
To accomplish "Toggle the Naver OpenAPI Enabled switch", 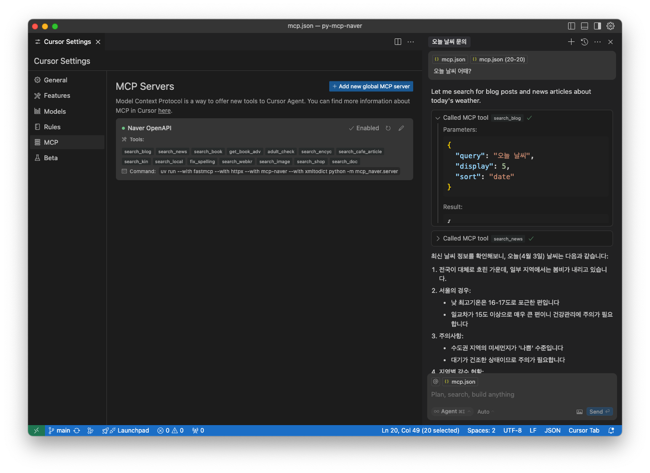I will [364, 128].
